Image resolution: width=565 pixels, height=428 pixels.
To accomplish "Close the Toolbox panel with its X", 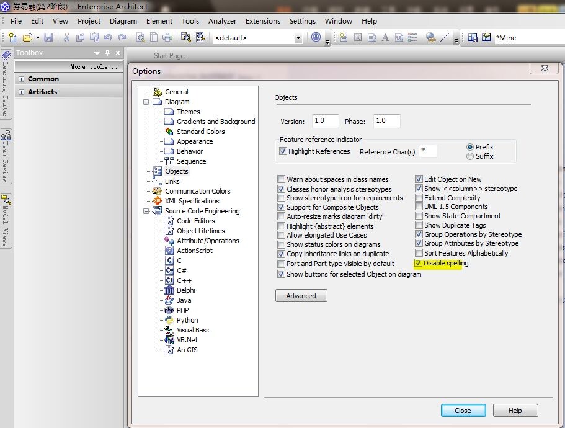I will [118, 53].
